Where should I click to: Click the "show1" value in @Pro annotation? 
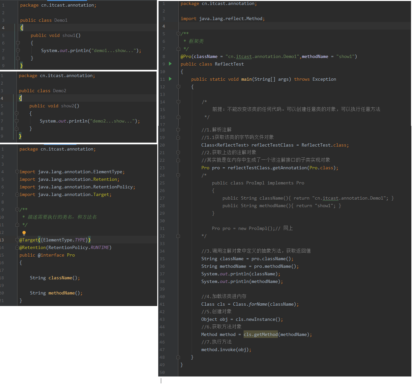tap(345, 56)
